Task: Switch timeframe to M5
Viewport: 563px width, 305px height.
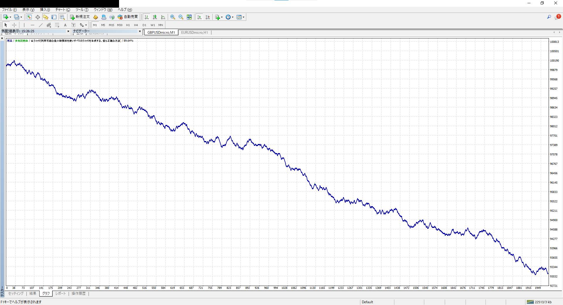Action: tap(103, 25)
